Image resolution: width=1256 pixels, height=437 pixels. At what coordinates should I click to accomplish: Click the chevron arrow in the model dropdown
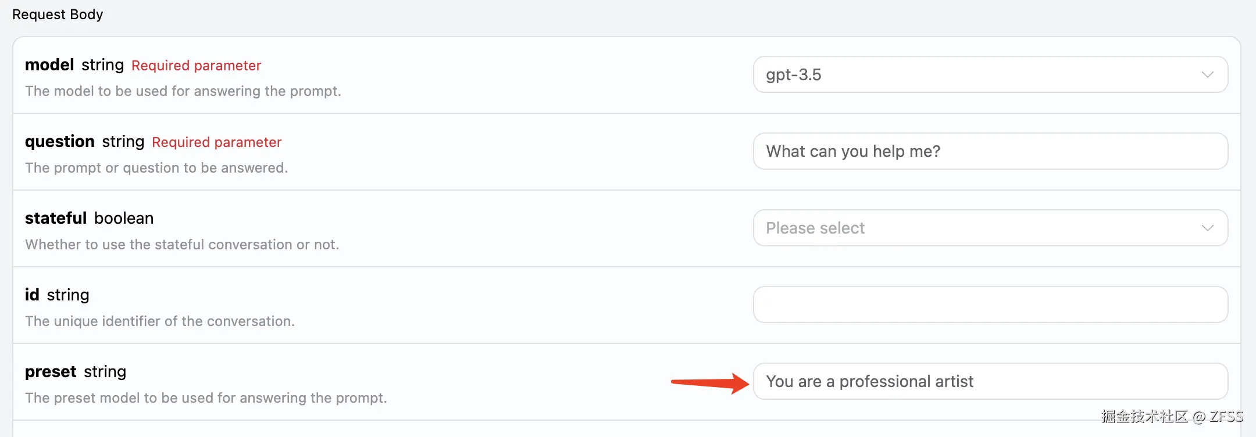tap(1207, 75)
